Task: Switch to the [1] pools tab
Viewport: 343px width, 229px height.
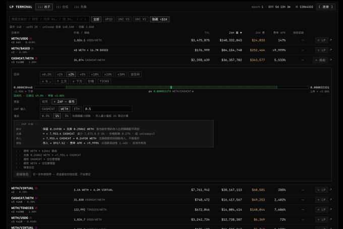Action: pyautogui.click(x=44, y=7)
